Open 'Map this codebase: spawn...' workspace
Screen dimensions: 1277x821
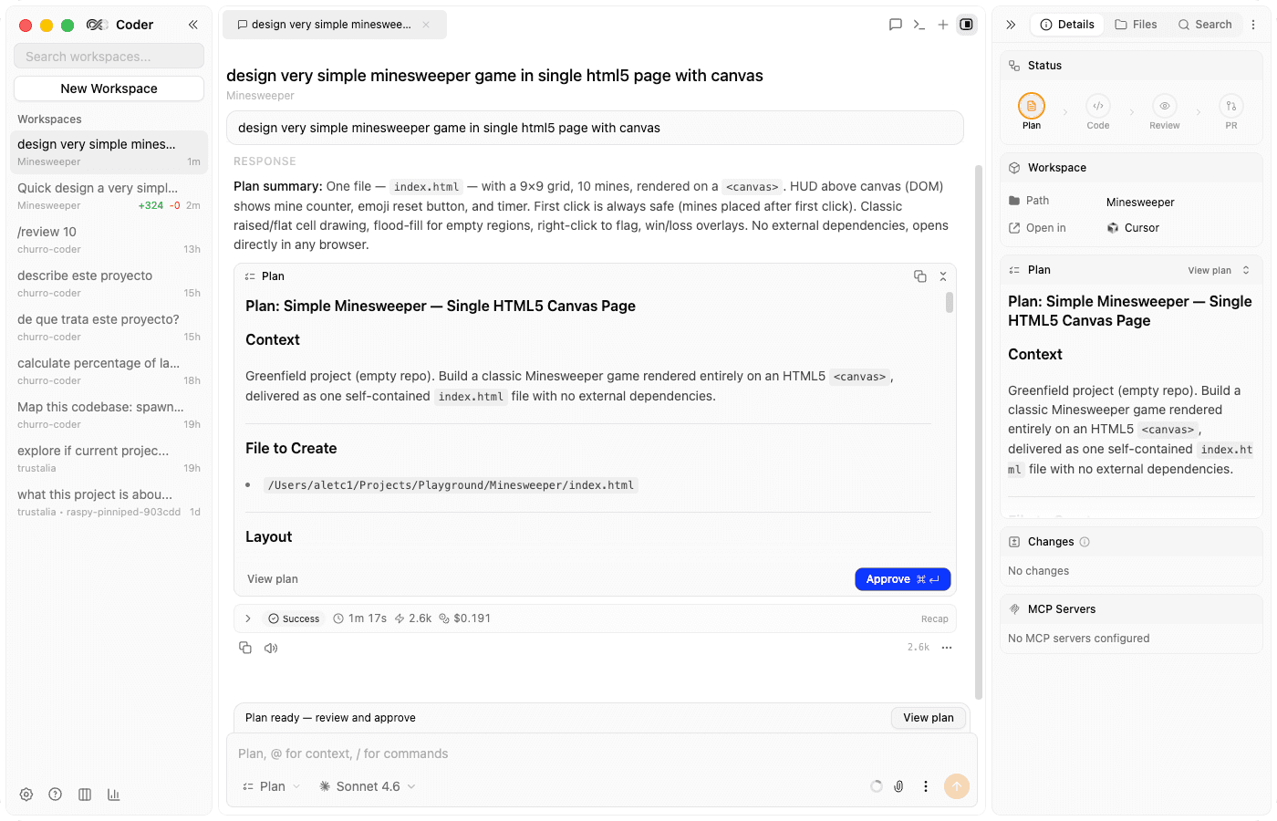pyautogui.click(x=109, y=415)
